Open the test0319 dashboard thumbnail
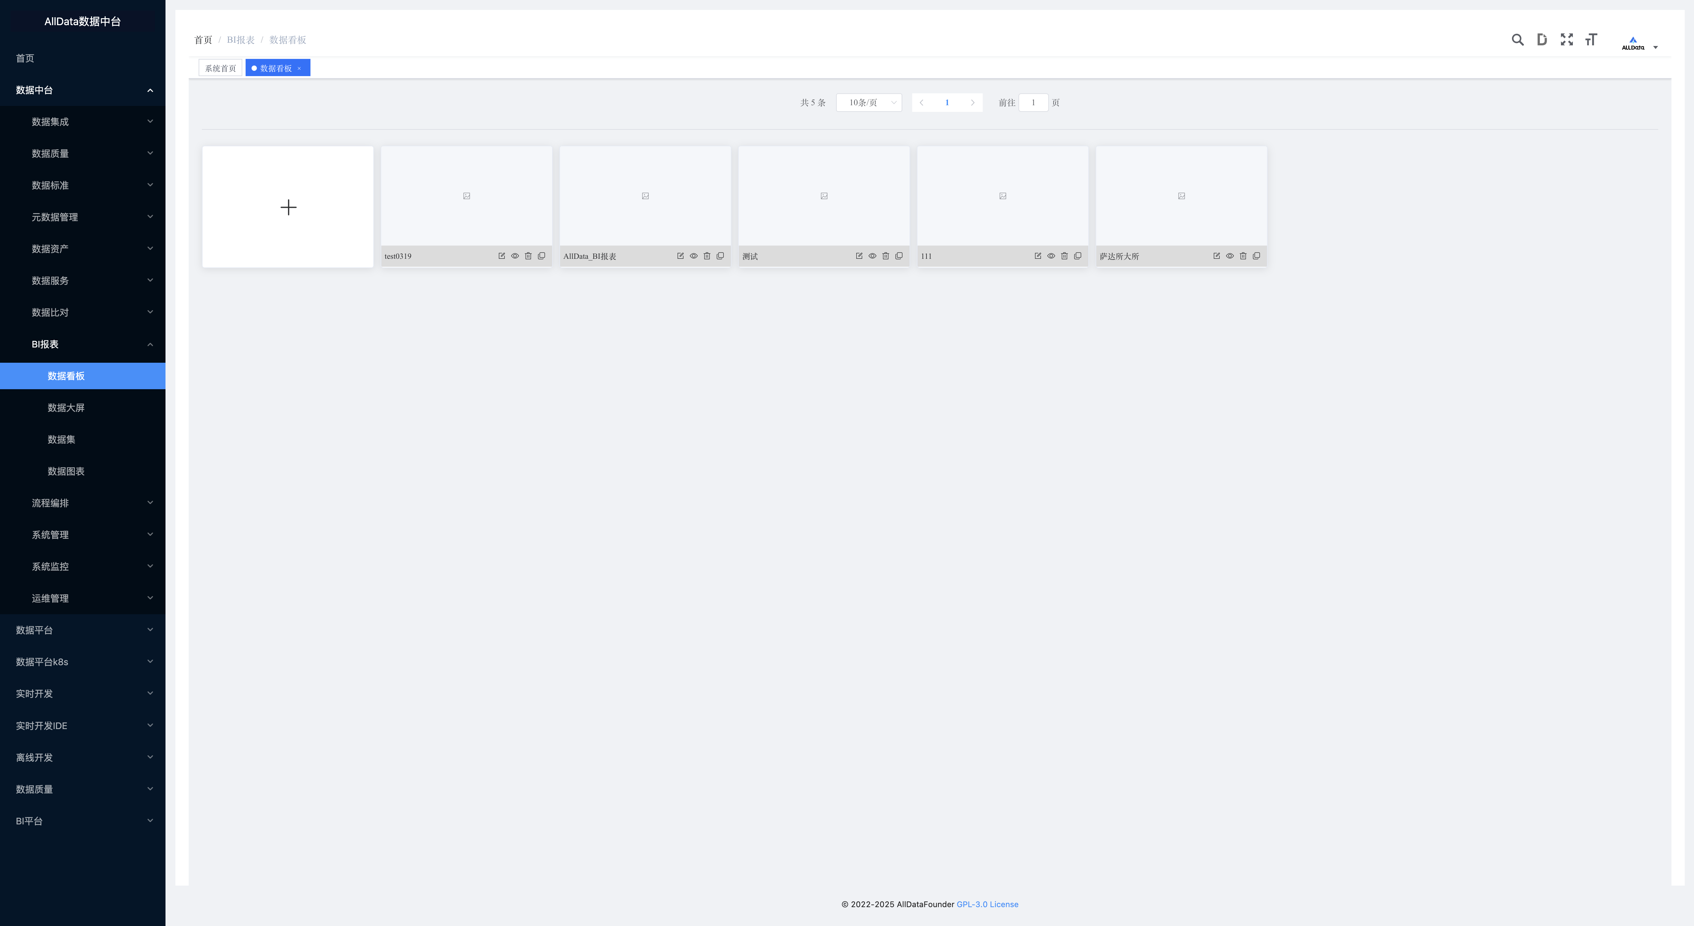Image resolution: width=1694 pixels, height=926 pixels. (466, 196)
